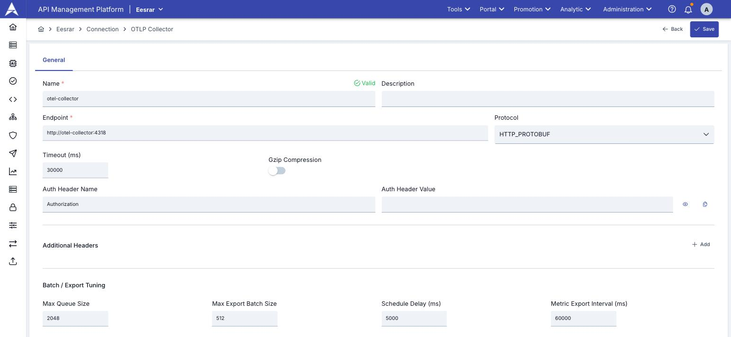Save the OTLP Collector connection
Viewport: 731px width, 337px height.
[x=704, y=29]
